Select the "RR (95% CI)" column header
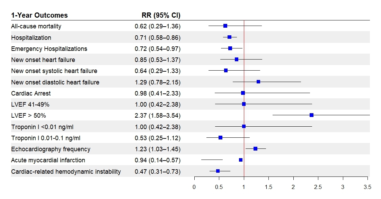Image resolution: width=381 pixels, height=199 pixels. 161,15
